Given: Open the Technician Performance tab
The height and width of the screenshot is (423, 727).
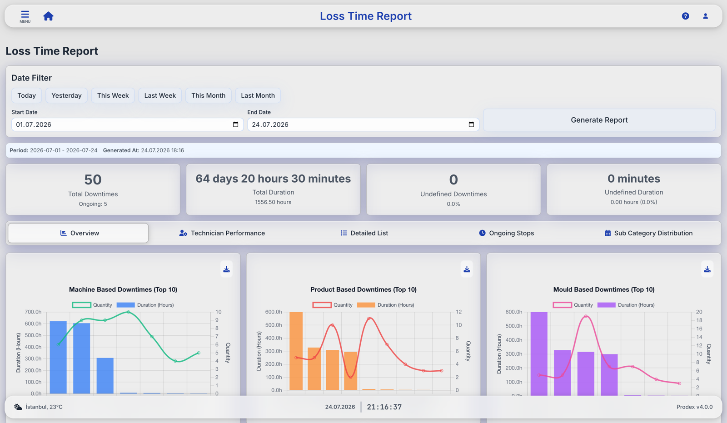Looking at the screenshot, I should (x=222, y=233).
